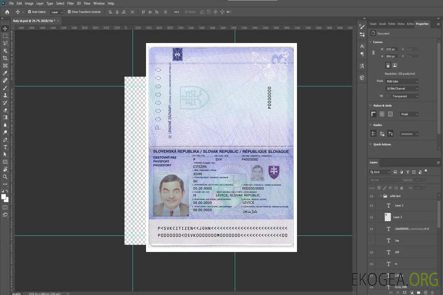Open the Auto-Select Layer dropdown
Screen dimensions: 443x295
(x=57, y=12)
